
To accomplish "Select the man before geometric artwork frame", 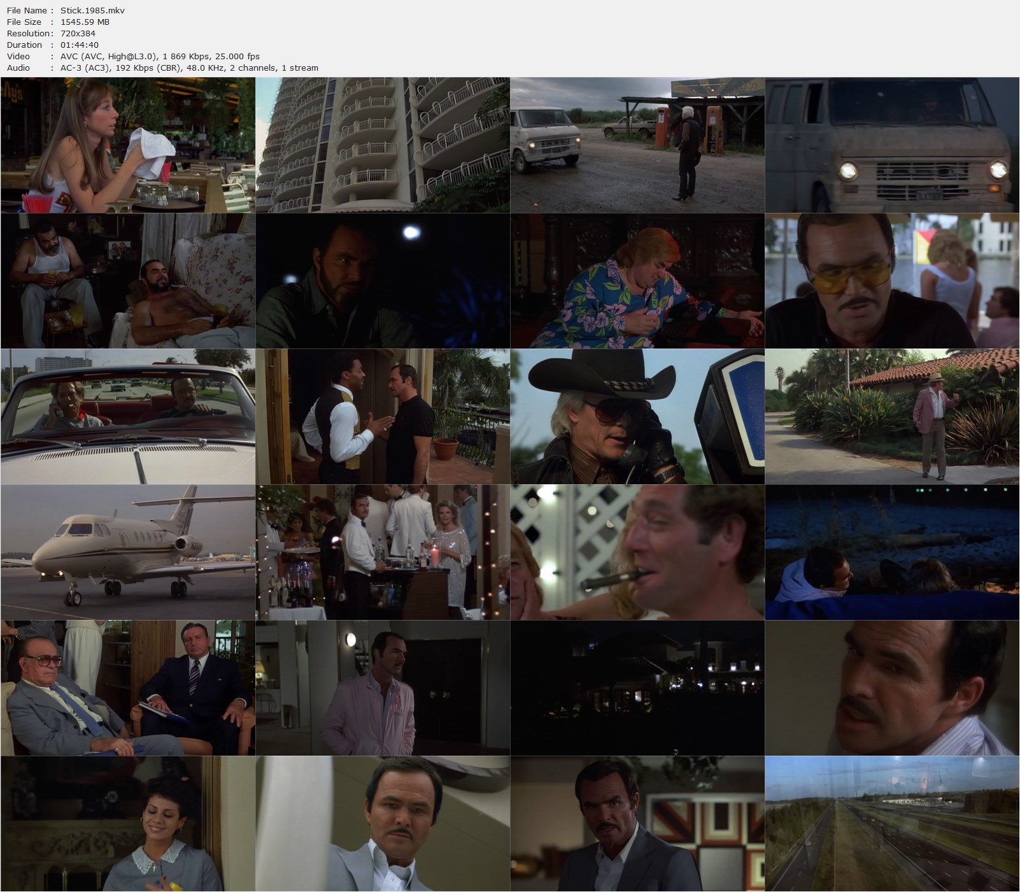I will point(637,824).
